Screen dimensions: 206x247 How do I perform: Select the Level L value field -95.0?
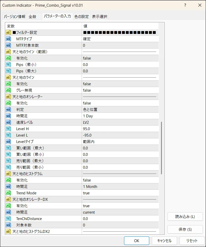120,135
